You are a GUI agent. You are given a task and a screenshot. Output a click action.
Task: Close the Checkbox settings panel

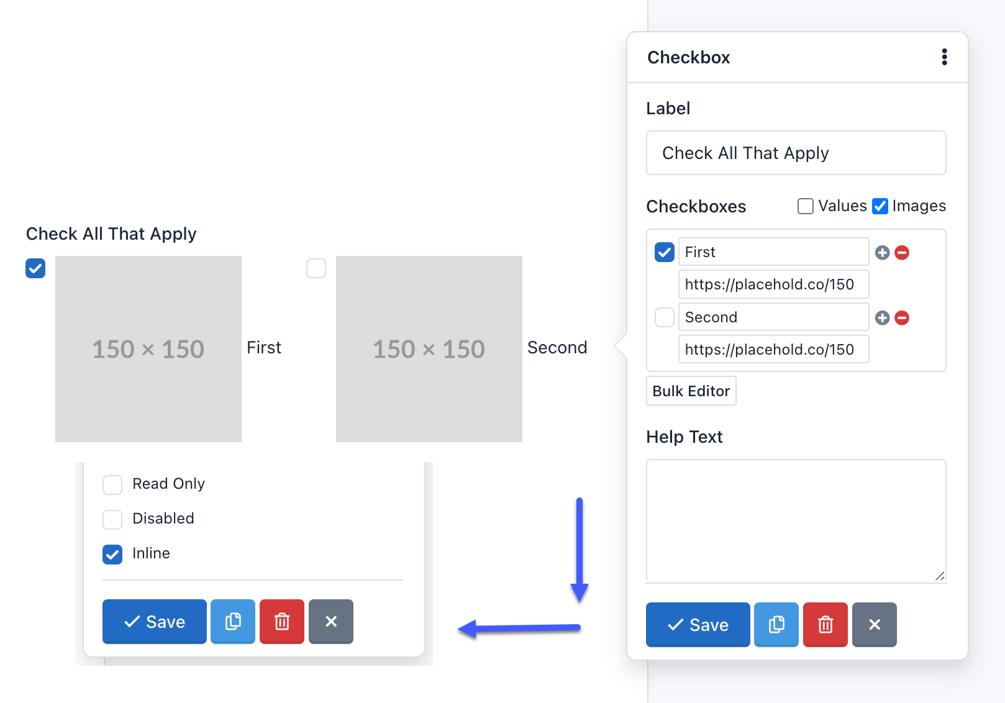[874, 625]
